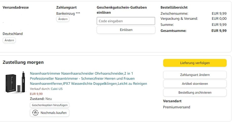This screenshot has width=233, height=126.
Task: Click Ändern below the Deutschland address
Action: point(9,40)
